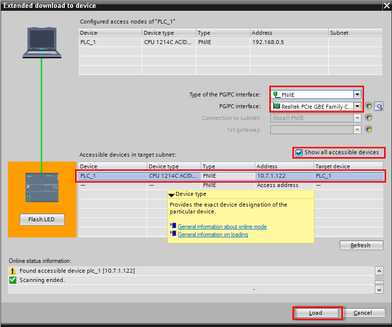Expand the Realtek PCIe GBE interface dropdown
Screen dimensions: 392x327
[358, 106]
